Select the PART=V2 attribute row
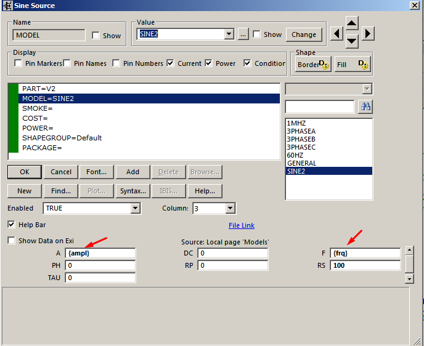Screen dimensions: 424x346 [149, 89]
